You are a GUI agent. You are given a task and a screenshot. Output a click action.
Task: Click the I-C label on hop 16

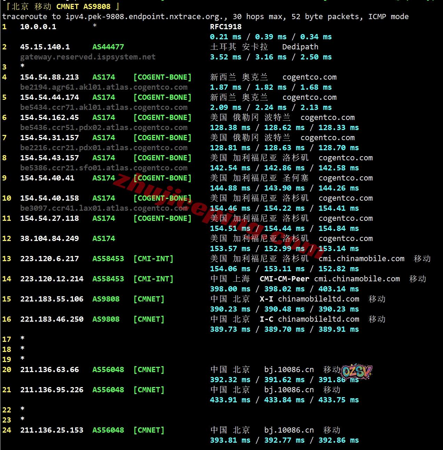tap(266, 319)
